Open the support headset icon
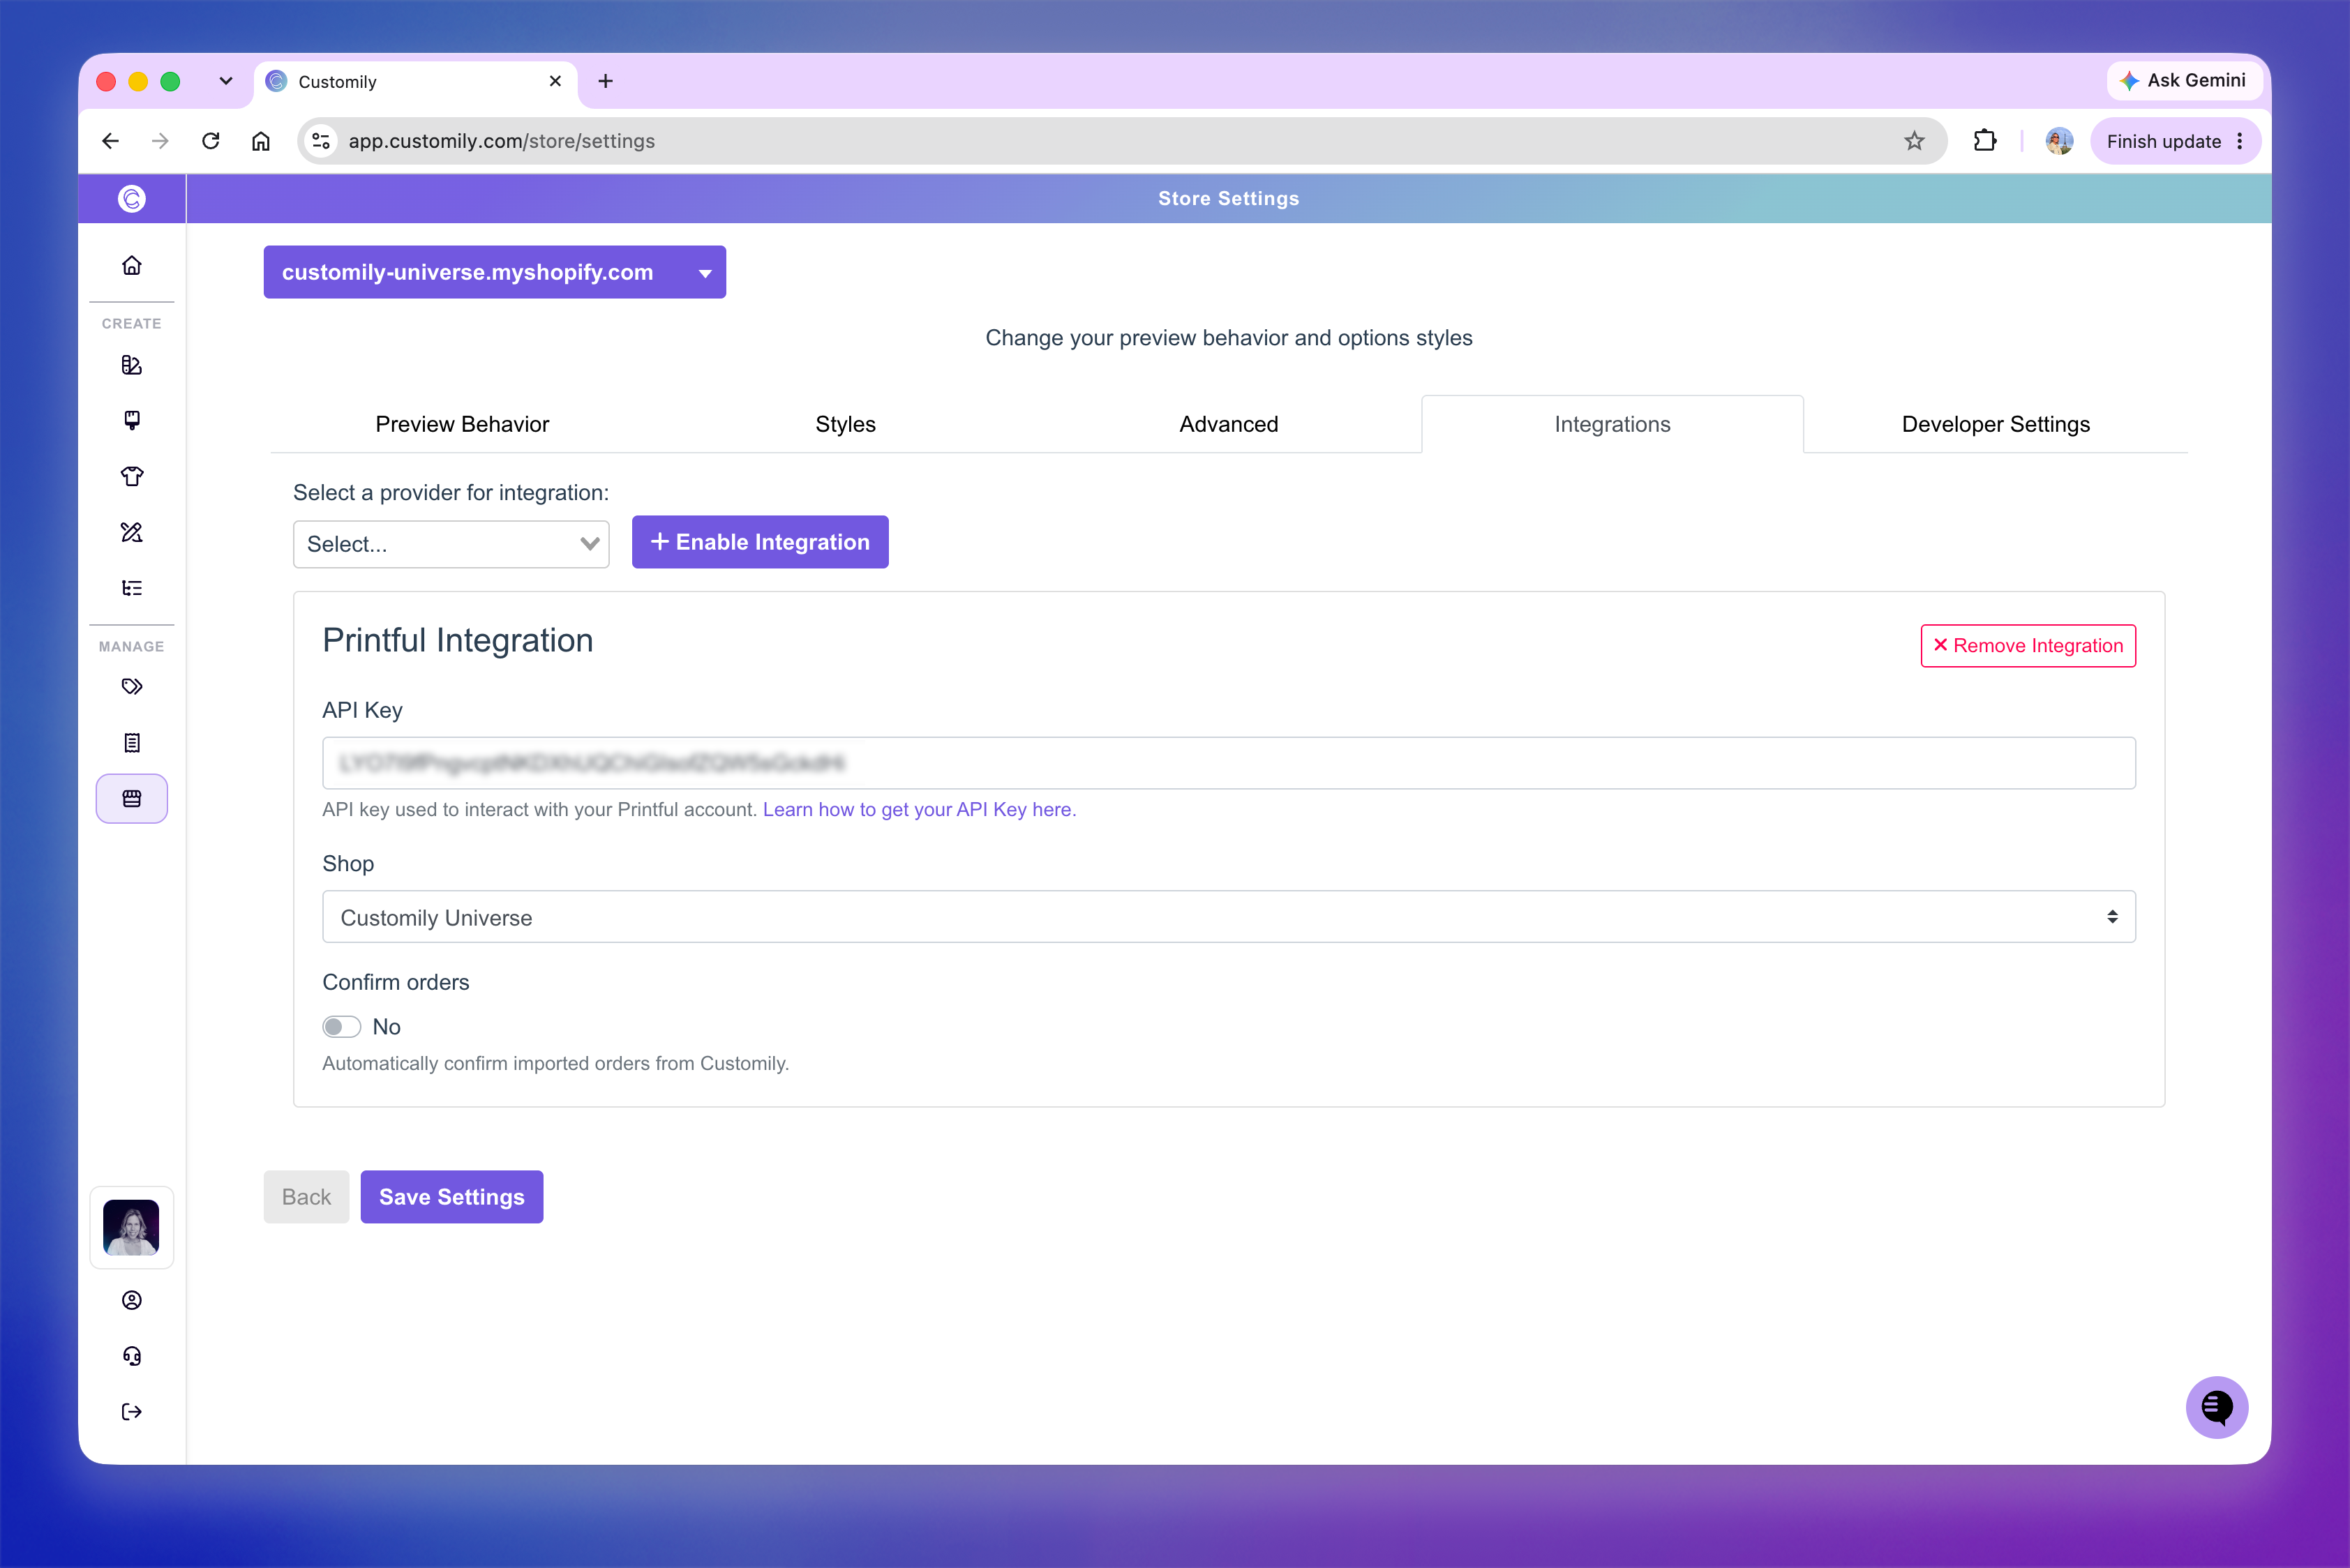 tap(132, 1356)
